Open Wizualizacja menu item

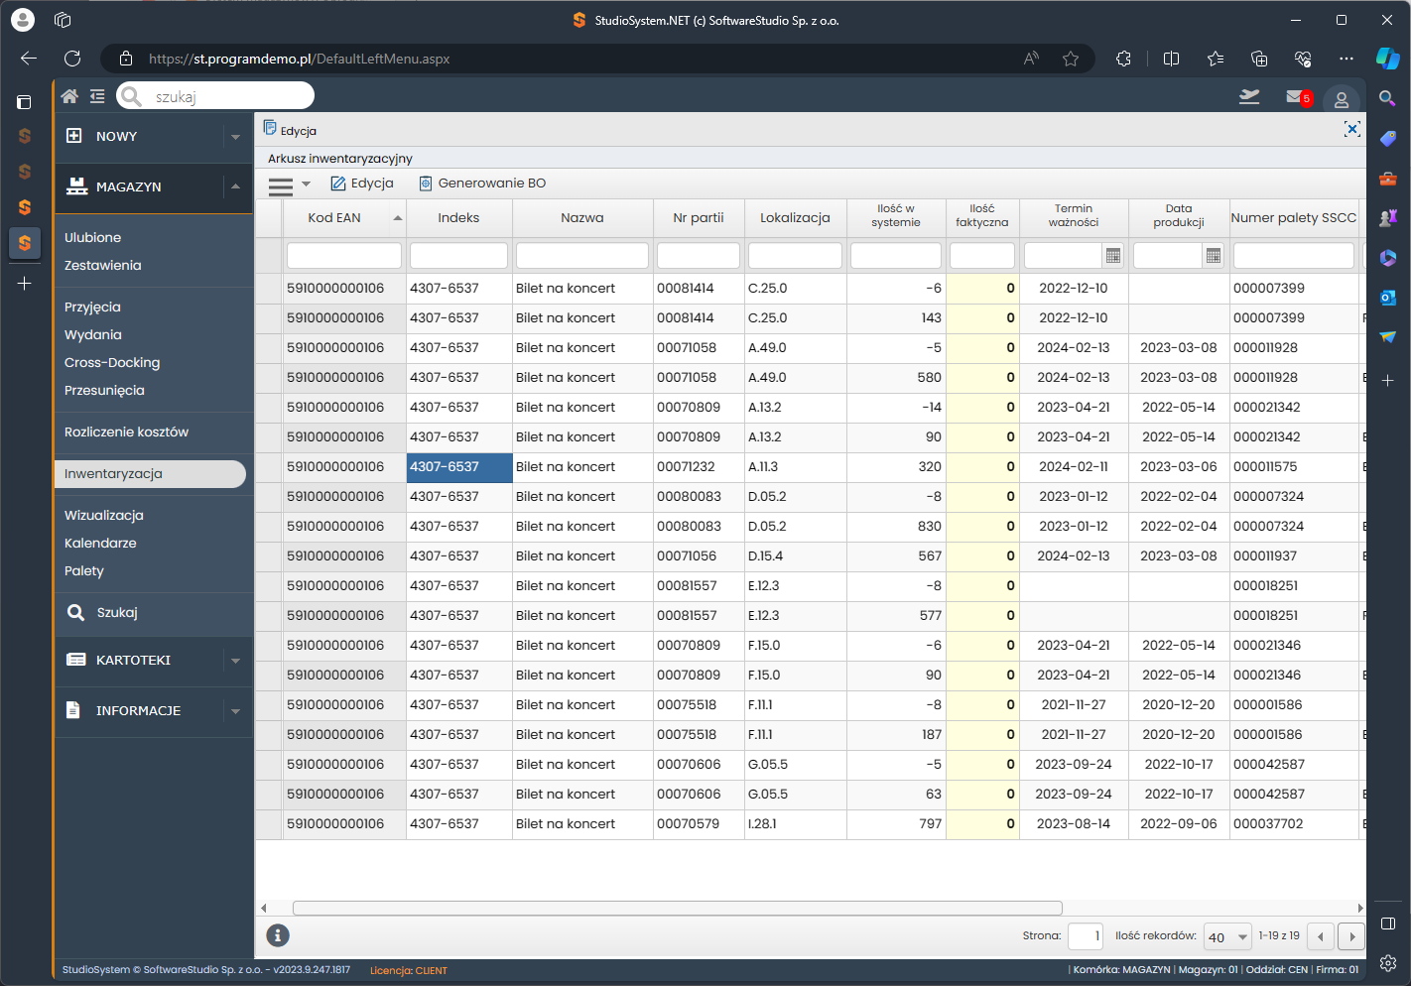point(104,516)
